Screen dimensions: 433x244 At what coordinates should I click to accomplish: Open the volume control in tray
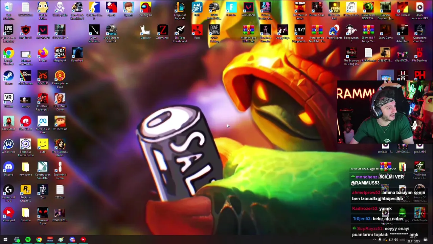[x=396, y=240]
